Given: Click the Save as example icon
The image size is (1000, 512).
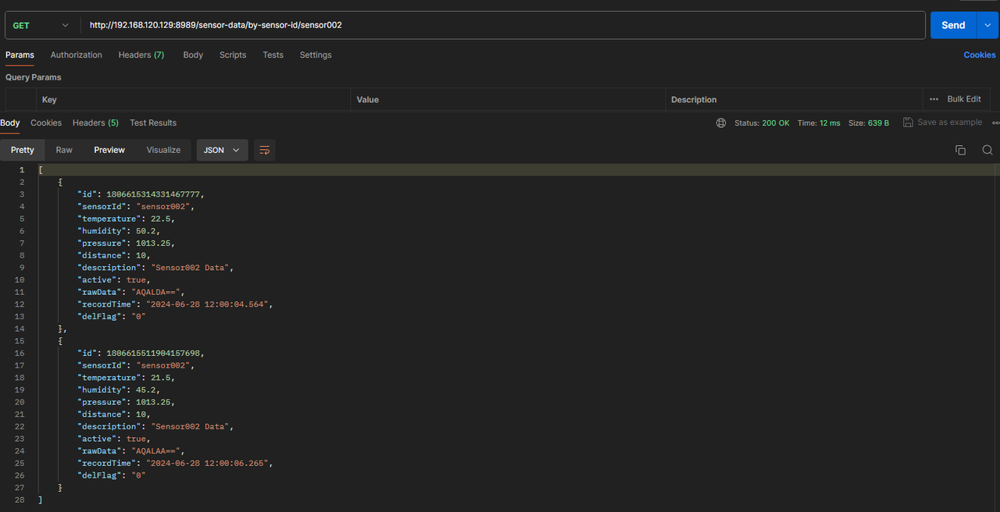Looking at the screenshot, I should pyautogui.click(x=908, y=123).
